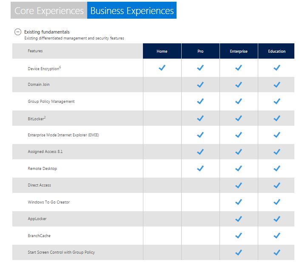Screen dimensions: 305x263
Task: Click Windows To Go Creator Education checkmark
Action: click(x=277, y=202)
